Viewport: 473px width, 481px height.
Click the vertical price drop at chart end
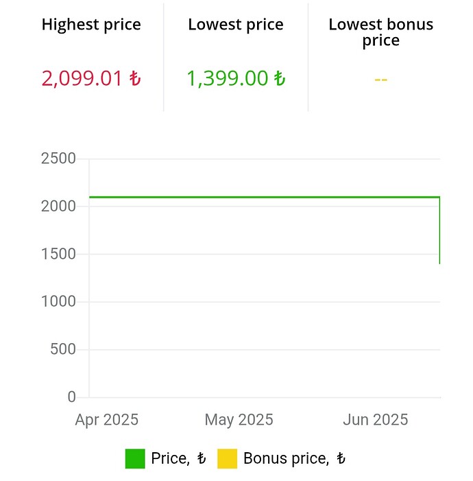[439, 230]
